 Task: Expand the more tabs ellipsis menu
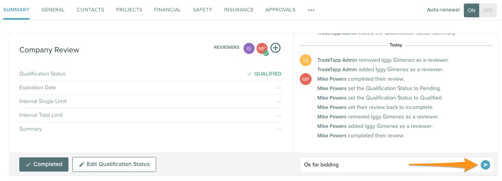click(x=311, y=10)
